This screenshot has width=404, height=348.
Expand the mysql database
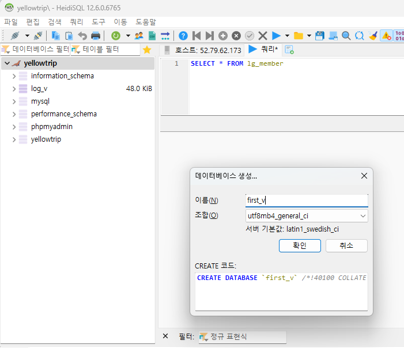tap(14, 101)
